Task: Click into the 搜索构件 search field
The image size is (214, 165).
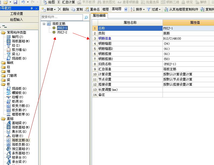Action: point(62,17)
